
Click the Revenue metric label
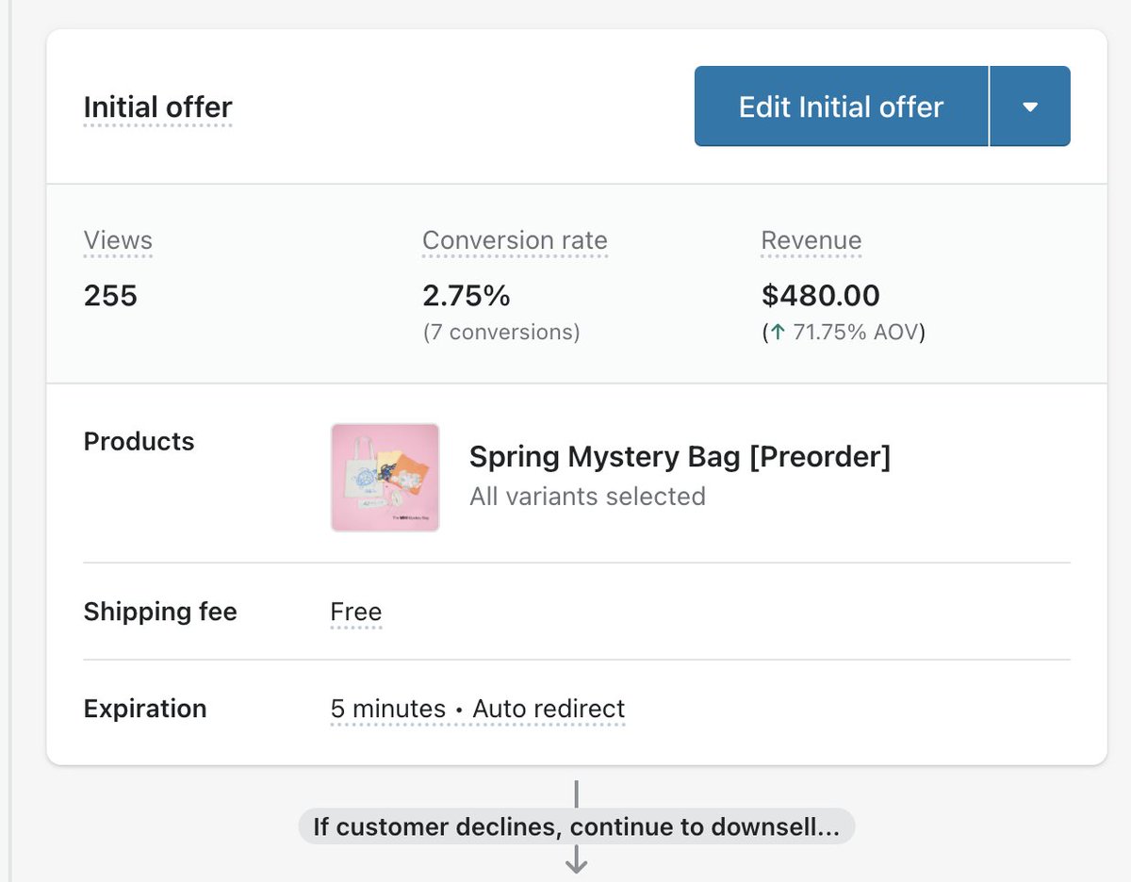click(811, 240)
